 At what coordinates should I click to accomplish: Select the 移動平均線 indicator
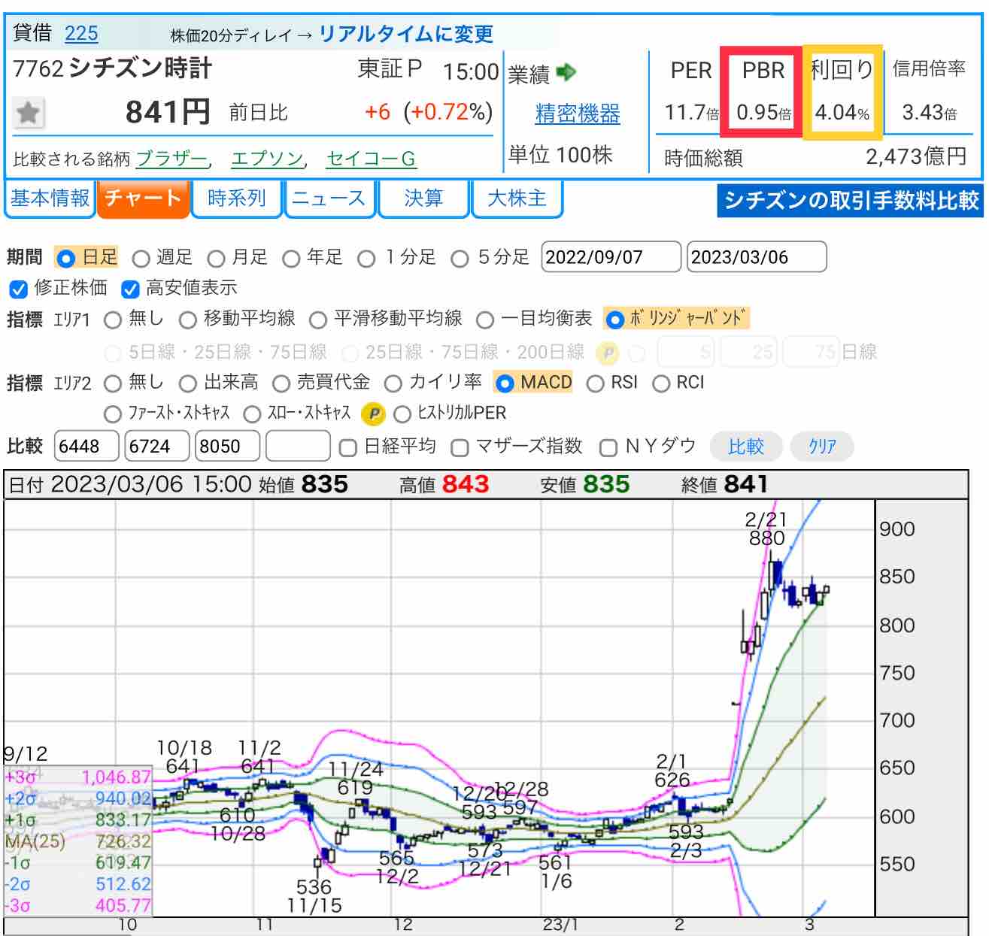tap(188, 320)
